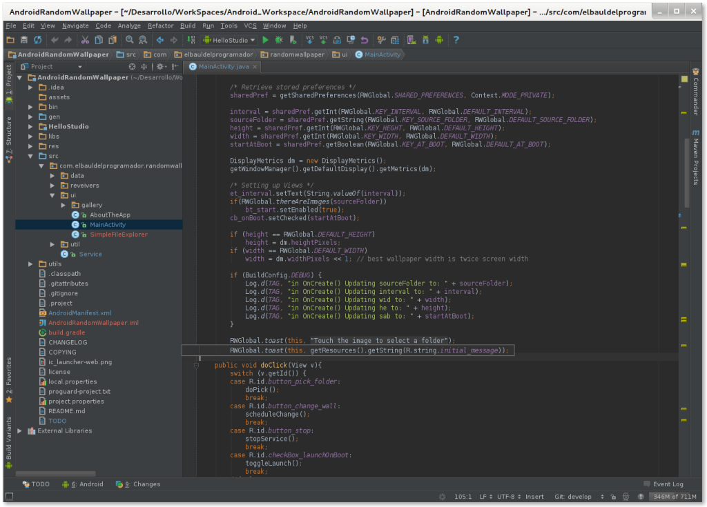Open the Git: develop branch selector
The image size is (707, 507).
click(x=579, y=497)
